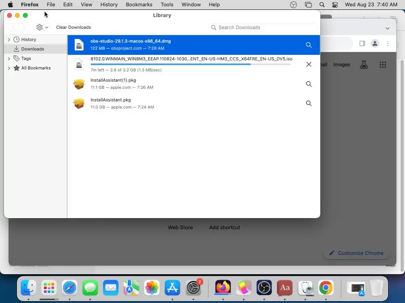Select Downloads in the sidebar
405x303 pixels.
32,49
